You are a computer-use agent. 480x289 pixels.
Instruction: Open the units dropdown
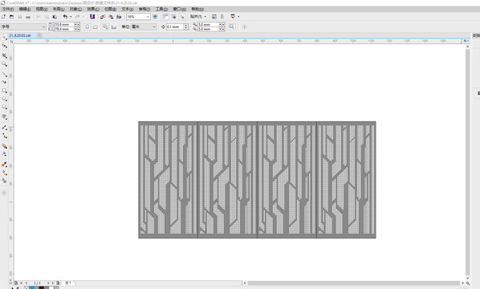coord(154,27)
